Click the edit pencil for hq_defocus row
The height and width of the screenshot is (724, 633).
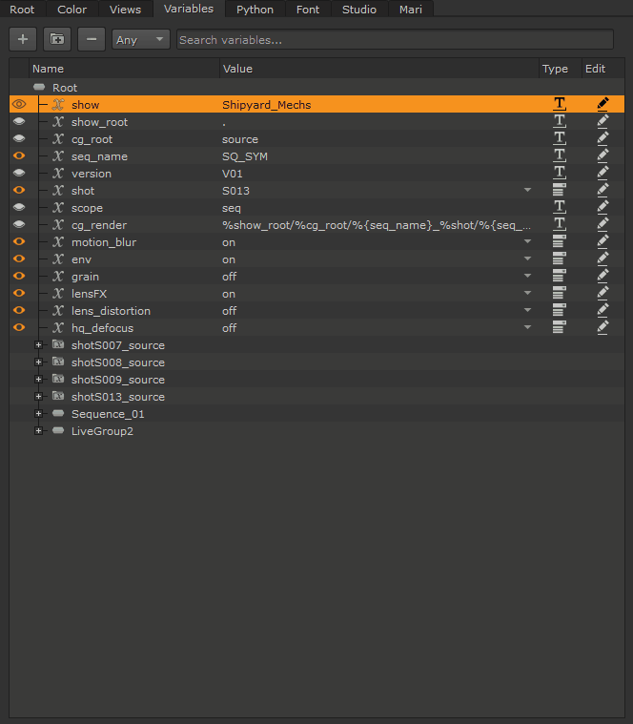(x=602, y=327)
